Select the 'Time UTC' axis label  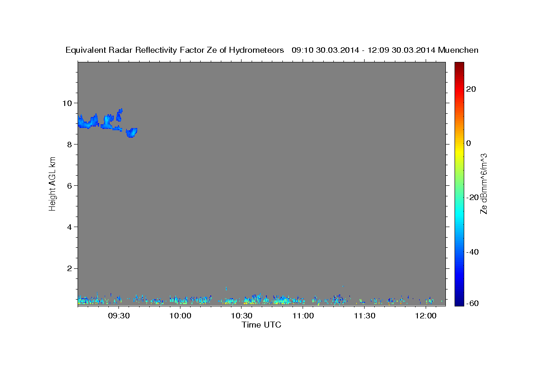pyautogui.click(x=261, y=325)
